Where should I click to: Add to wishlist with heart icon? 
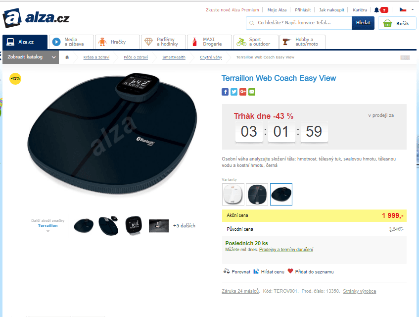tap(290, 271)
